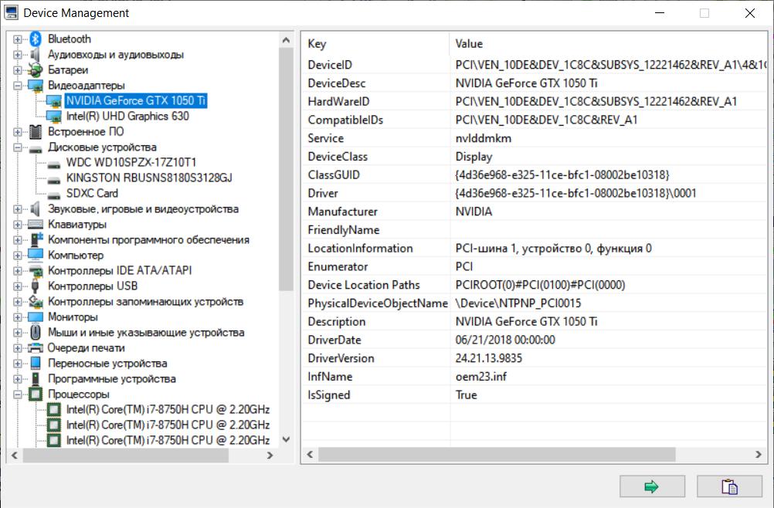The width and height of the screenshot is (774, 508).
Task: Collapse the Дисковые устройства node
Action: pyautogui.click(x=18, y=147)
